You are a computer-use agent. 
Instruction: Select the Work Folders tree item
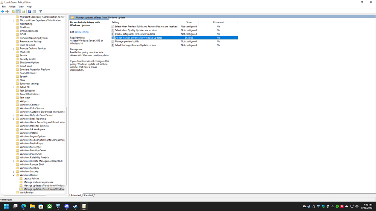coord(27,193)
